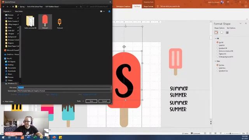Click New folder button
The image size is (249, 140).
click(x=19, y=11)
